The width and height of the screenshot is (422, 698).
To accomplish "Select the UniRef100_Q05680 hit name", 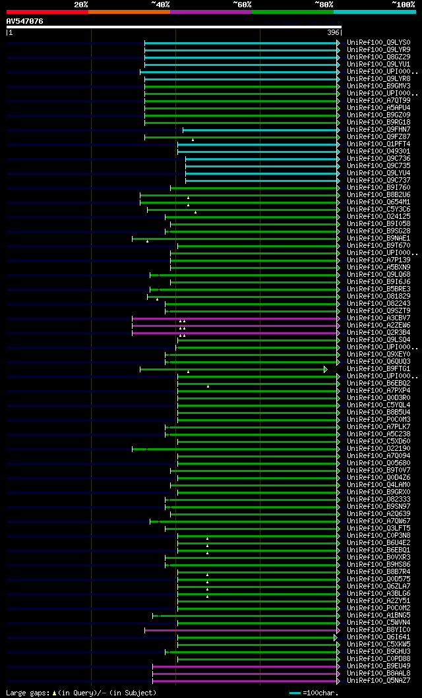I will (x=379, y=463).
